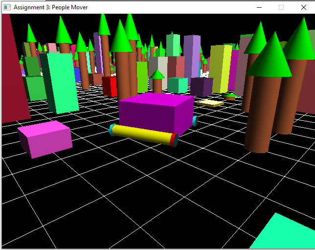Click the dark red wall at far left edge
This screenshot has width=315, height=250.
click(13, 73)
